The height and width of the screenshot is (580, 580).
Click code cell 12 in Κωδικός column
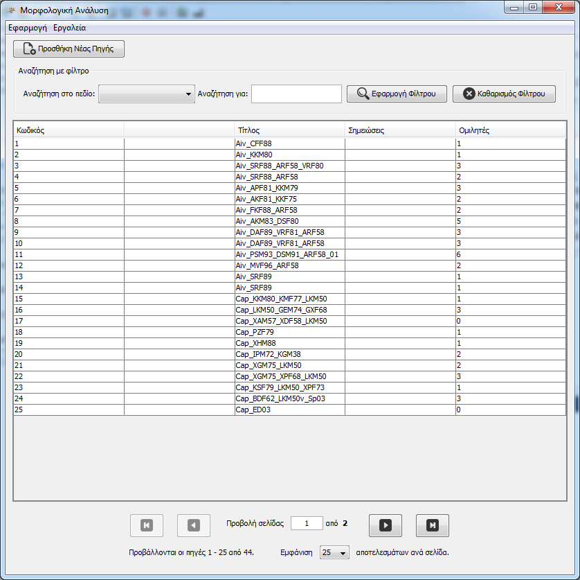coord(69,266)
